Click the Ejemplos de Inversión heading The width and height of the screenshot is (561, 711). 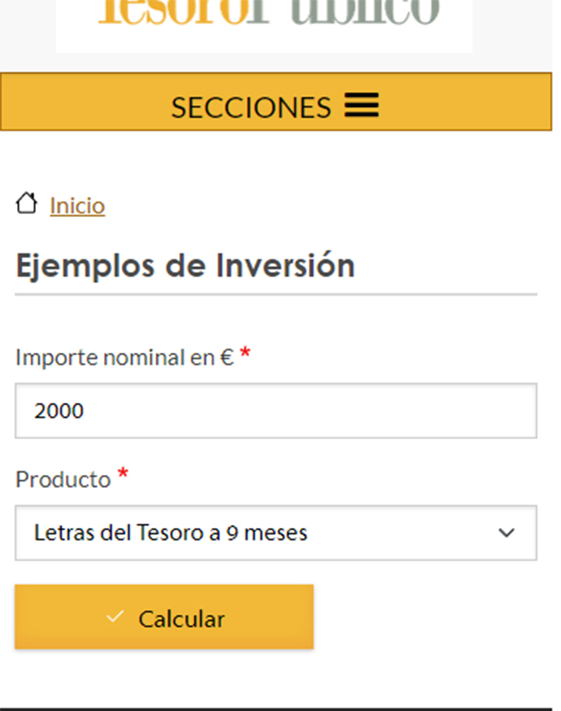(x=185, y=266)
